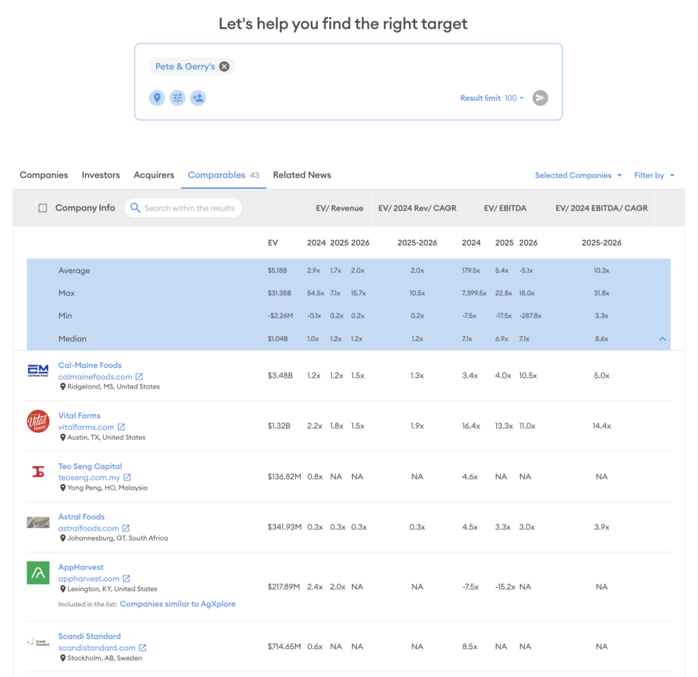Viewport: 698px width, 677px height.
Task: Open the Cal-Maine Foods company link
Action: (x=90, y=365)
